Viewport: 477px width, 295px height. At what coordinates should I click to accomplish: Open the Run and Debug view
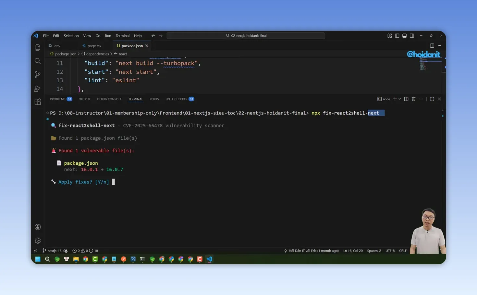click(38, 88)
